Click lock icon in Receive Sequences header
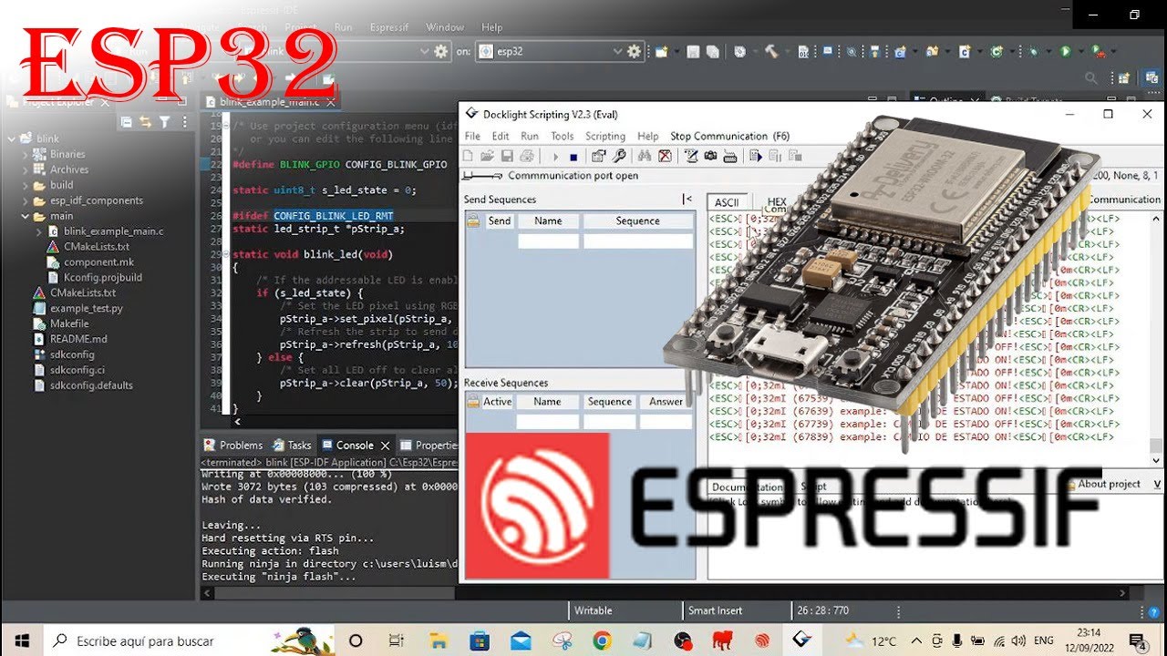This screenshot has height=656, width=1167. point(473,402)
